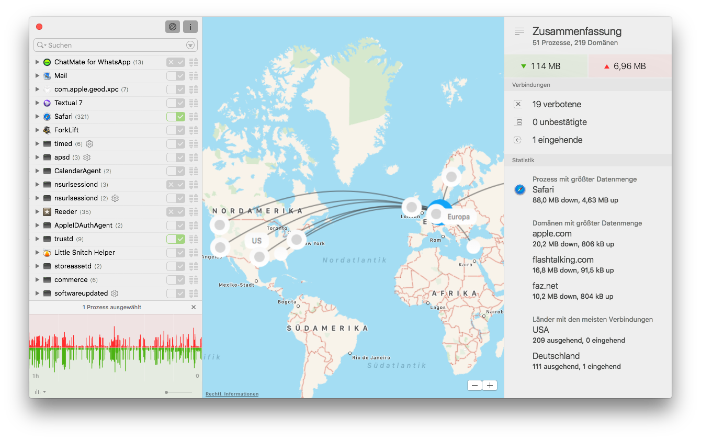Open the graph type menu below traffic chart
This screenshot has width=701, height=440.
(40, 392)
